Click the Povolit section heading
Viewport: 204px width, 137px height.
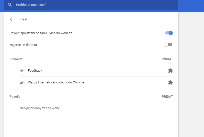coord(15,97)
